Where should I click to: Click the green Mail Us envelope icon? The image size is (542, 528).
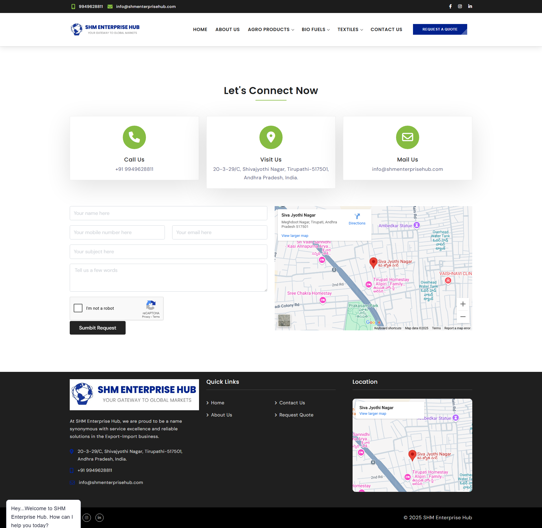click(407, 137)
